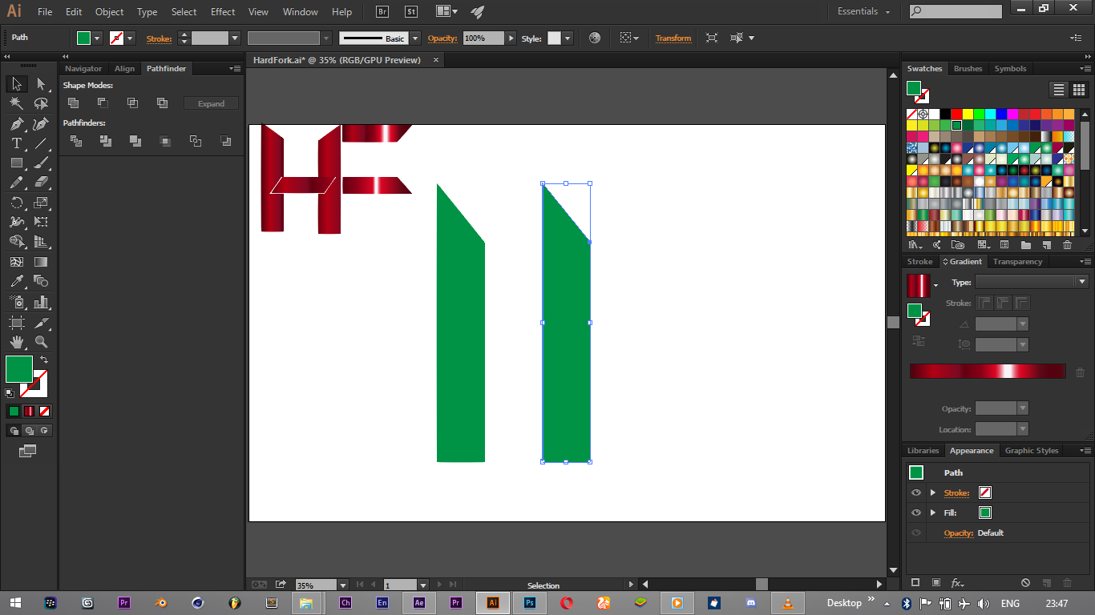Swap fill and stroke arrows
This screenshot has height=615, width=1095.
point(44,360)
